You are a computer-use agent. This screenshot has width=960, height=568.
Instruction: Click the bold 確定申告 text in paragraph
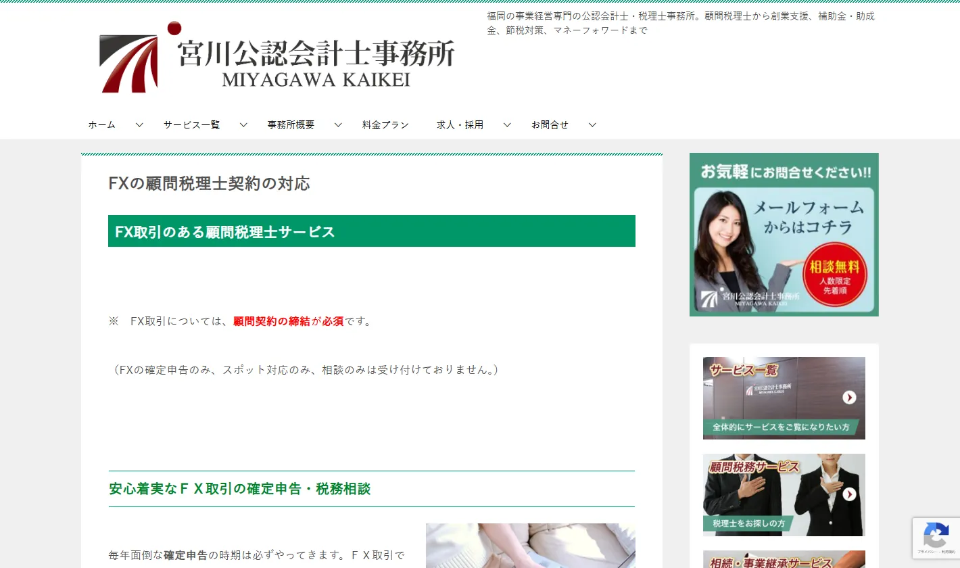(x=185, y=555)
